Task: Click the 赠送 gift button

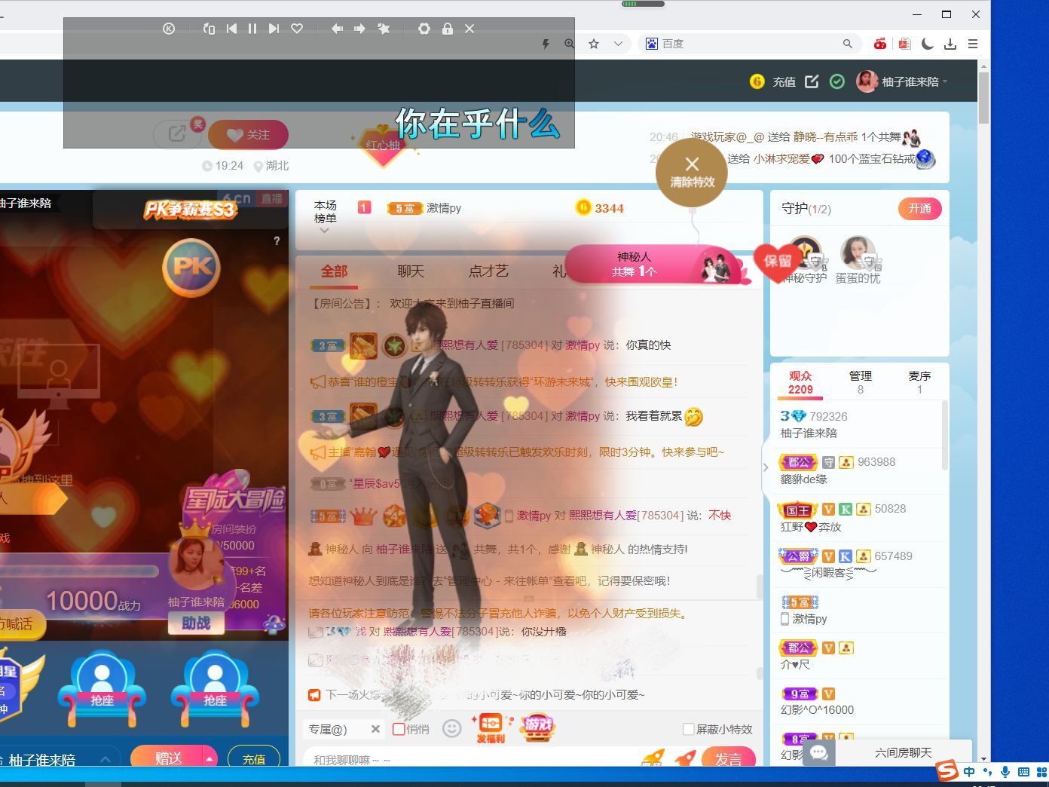Action: (167, 757)
